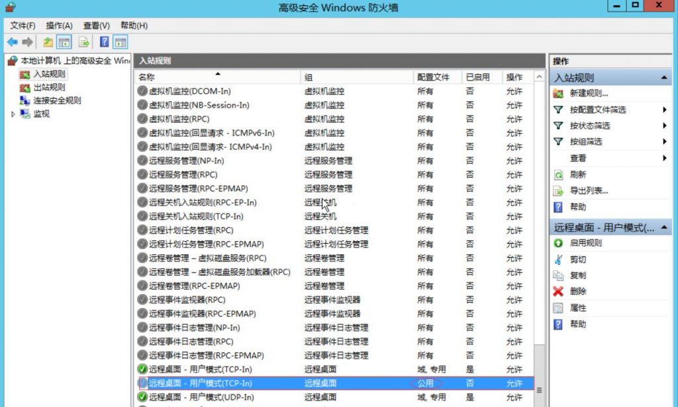Click 启用规则 action link
678x407 pixels.
(x=586, y=243)
